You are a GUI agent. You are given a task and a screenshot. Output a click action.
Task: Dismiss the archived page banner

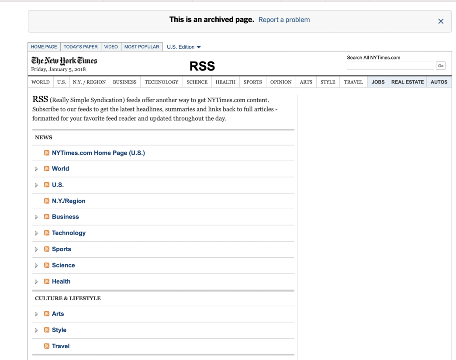pos(441,21)
